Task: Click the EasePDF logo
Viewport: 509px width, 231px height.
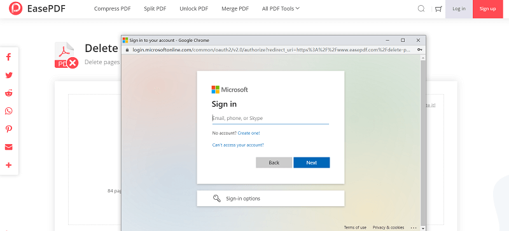Action: (16, 8)
